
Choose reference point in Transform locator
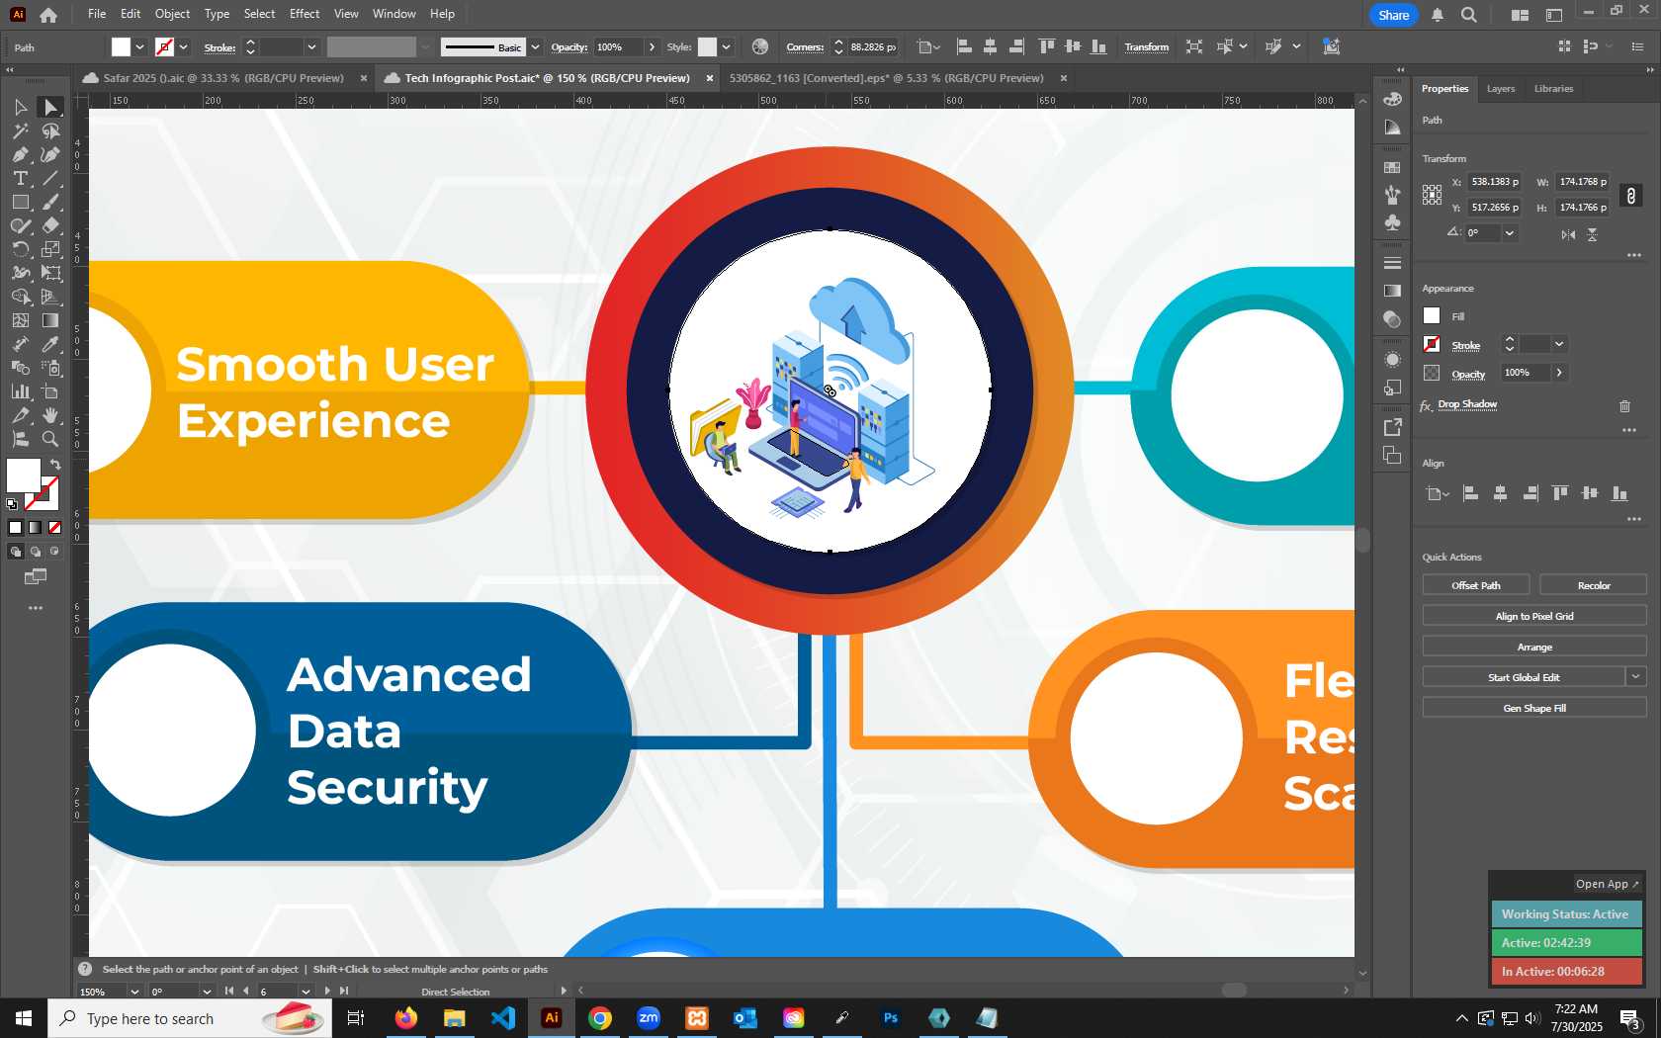(1432, 195)
